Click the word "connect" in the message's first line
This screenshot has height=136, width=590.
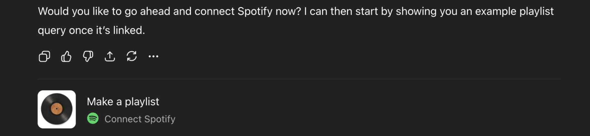tap(214, 12)
